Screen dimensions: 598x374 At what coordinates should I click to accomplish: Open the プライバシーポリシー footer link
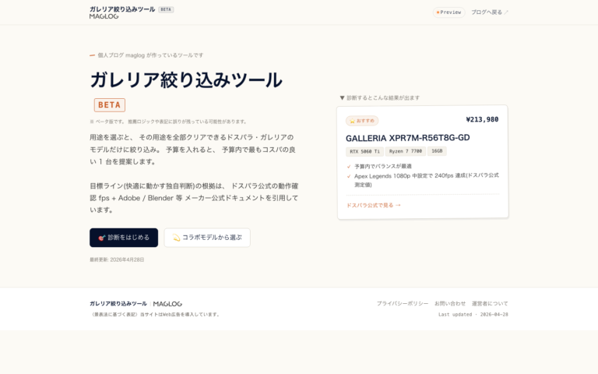point(403,303)
